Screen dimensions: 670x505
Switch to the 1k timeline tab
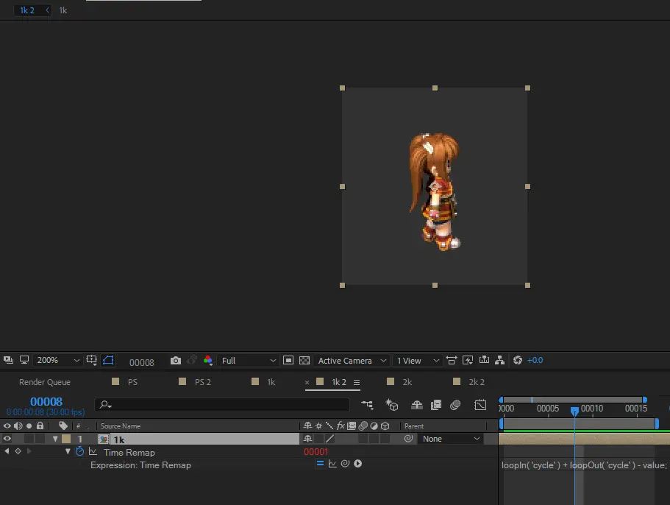[271, 382]
